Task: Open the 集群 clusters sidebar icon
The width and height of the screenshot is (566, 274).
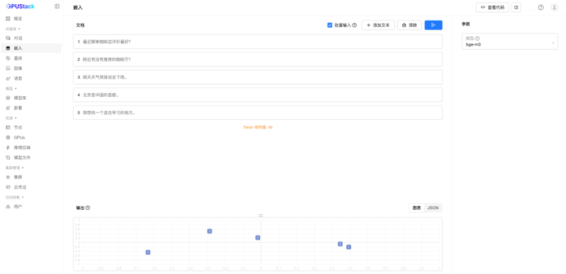Action: [x=8, y=177]
